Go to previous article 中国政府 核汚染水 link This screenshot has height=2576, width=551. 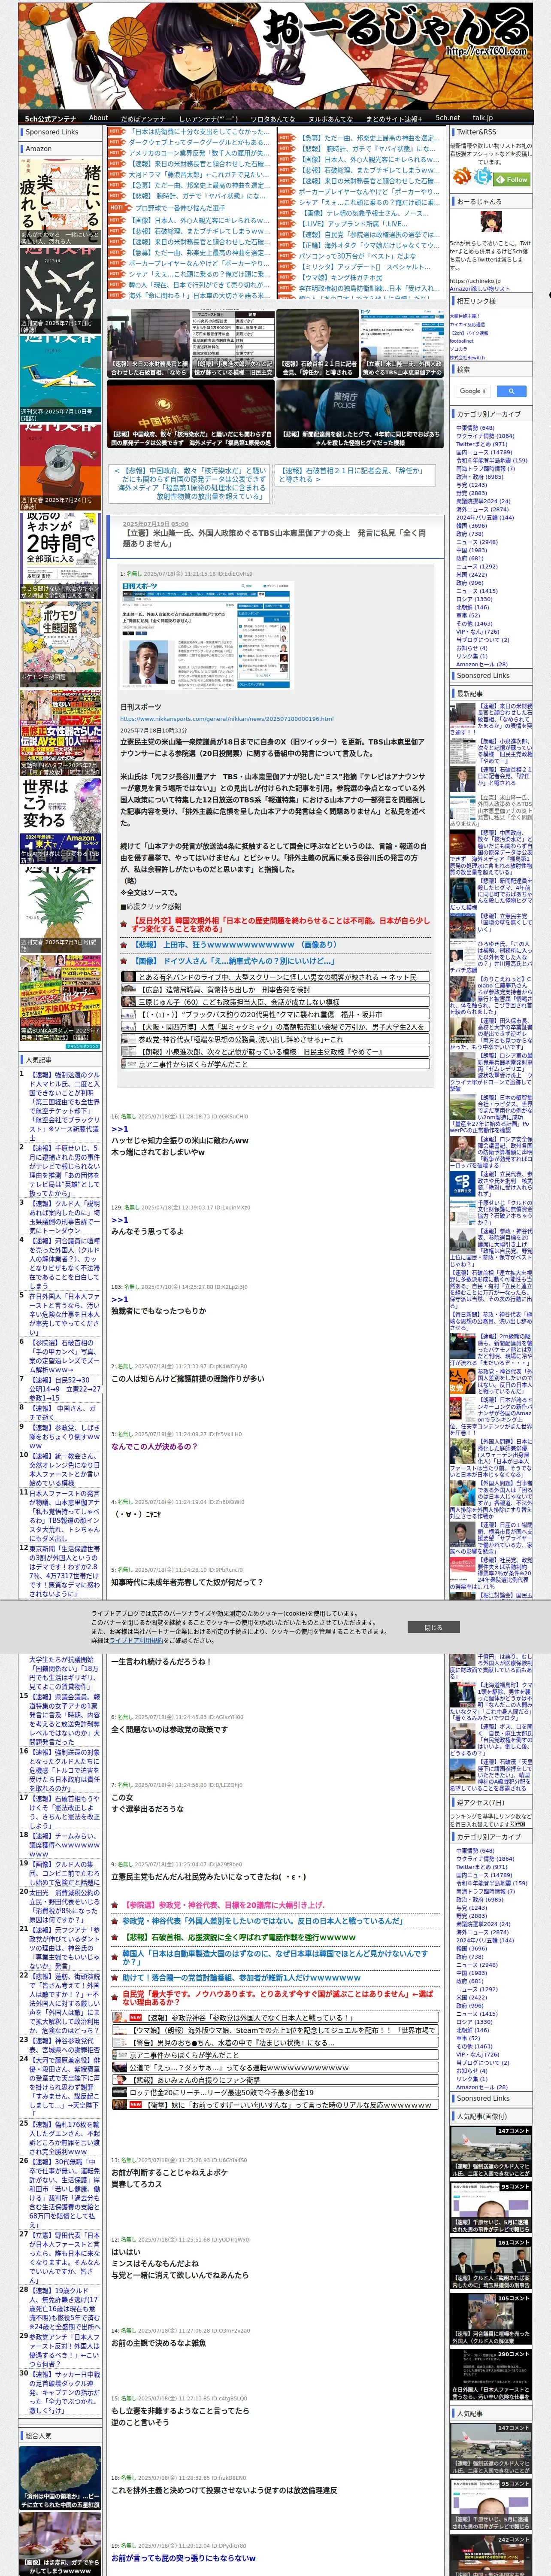click(x=191, y=483)
